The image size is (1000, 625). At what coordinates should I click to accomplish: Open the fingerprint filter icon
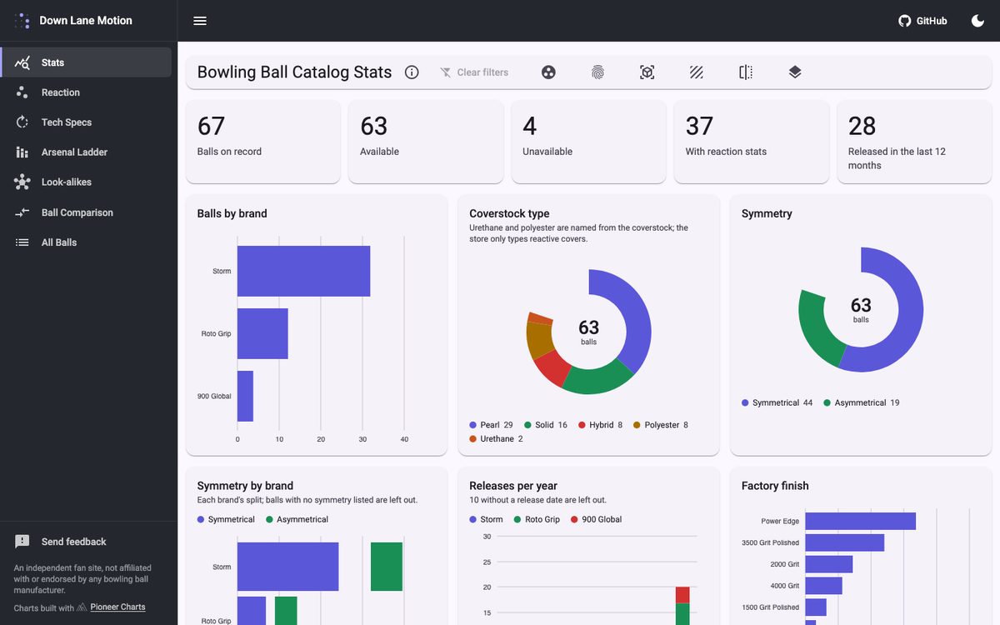click(x=597, y=72)
